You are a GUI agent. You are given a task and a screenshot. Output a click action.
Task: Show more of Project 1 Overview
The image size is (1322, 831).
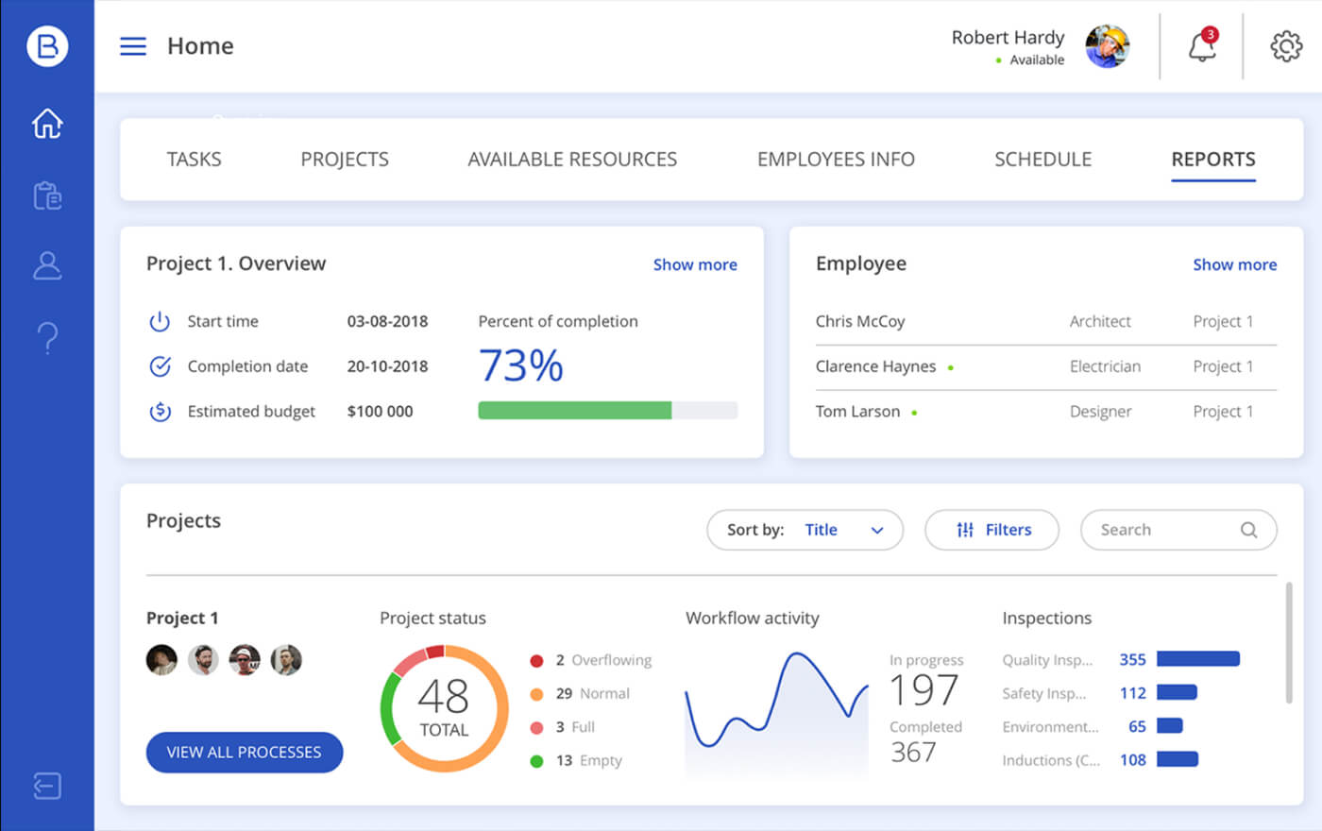[695, 264]
